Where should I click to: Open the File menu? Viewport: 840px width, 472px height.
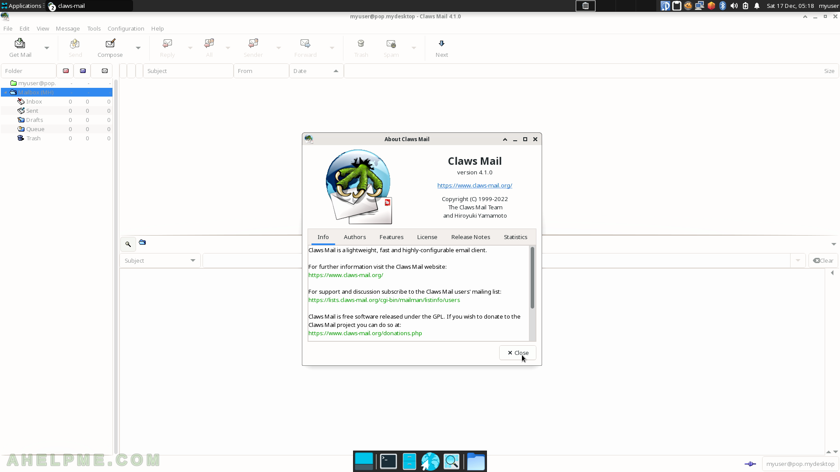coord(8,28)
